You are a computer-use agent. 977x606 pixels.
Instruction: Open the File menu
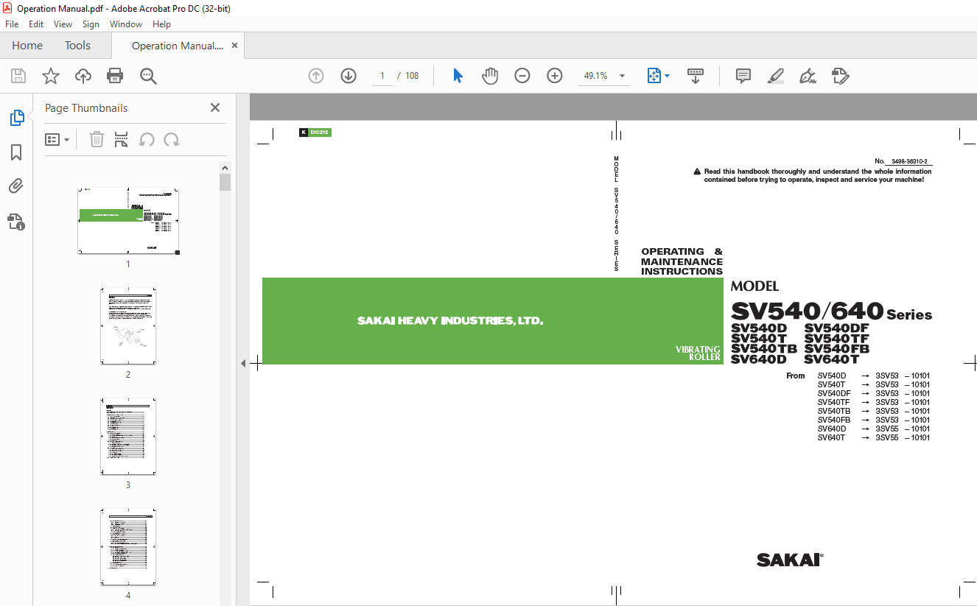point(12,24)
